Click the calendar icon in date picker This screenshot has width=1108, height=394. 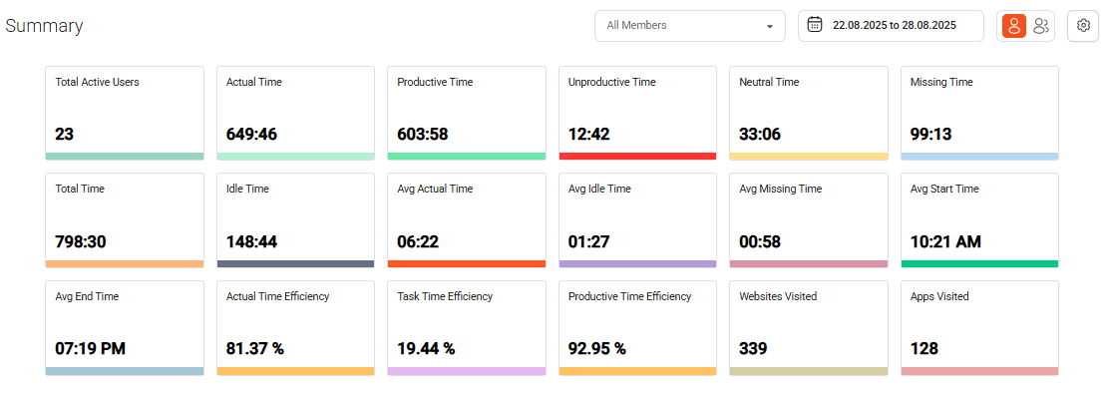(815, 26)
